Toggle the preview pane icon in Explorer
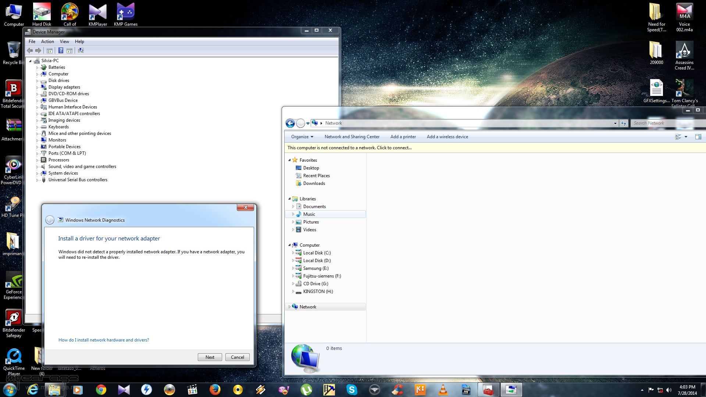Image resolution: width=706 pixels, height=397 pixels. (698, 137)
